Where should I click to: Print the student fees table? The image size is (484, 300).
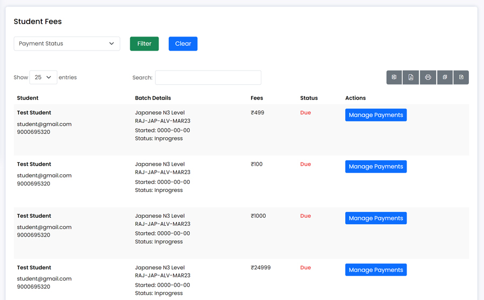click(428, 77)
